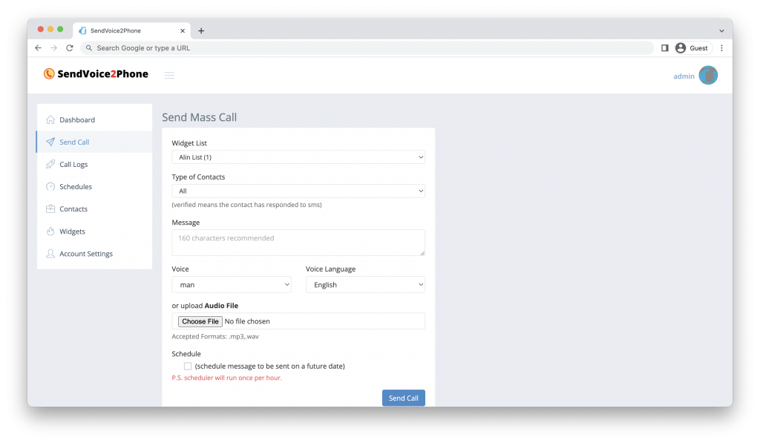
Task: Click the Dashboard home icon in sidebar
Action: pyautogui.click(x=50, y=119)
